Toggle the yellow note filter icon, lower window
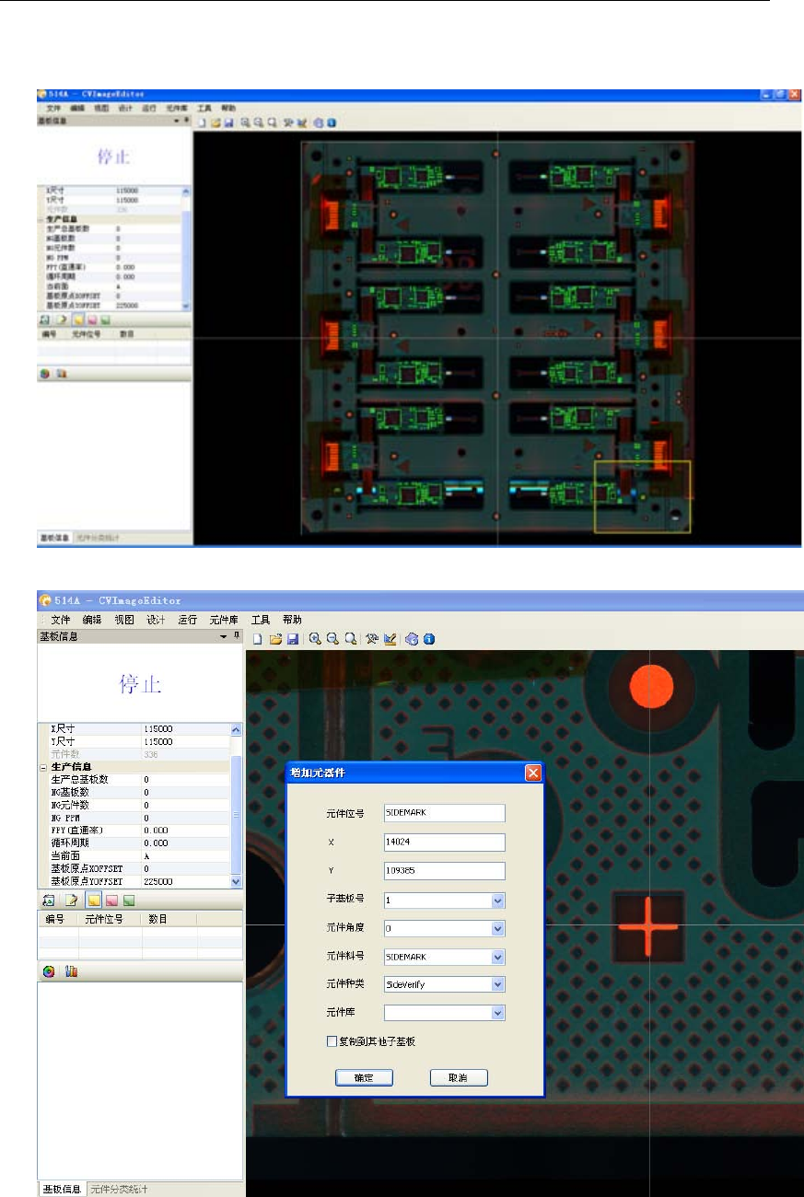The height and width of the screenshot is (1197, 804). [94, 900]
